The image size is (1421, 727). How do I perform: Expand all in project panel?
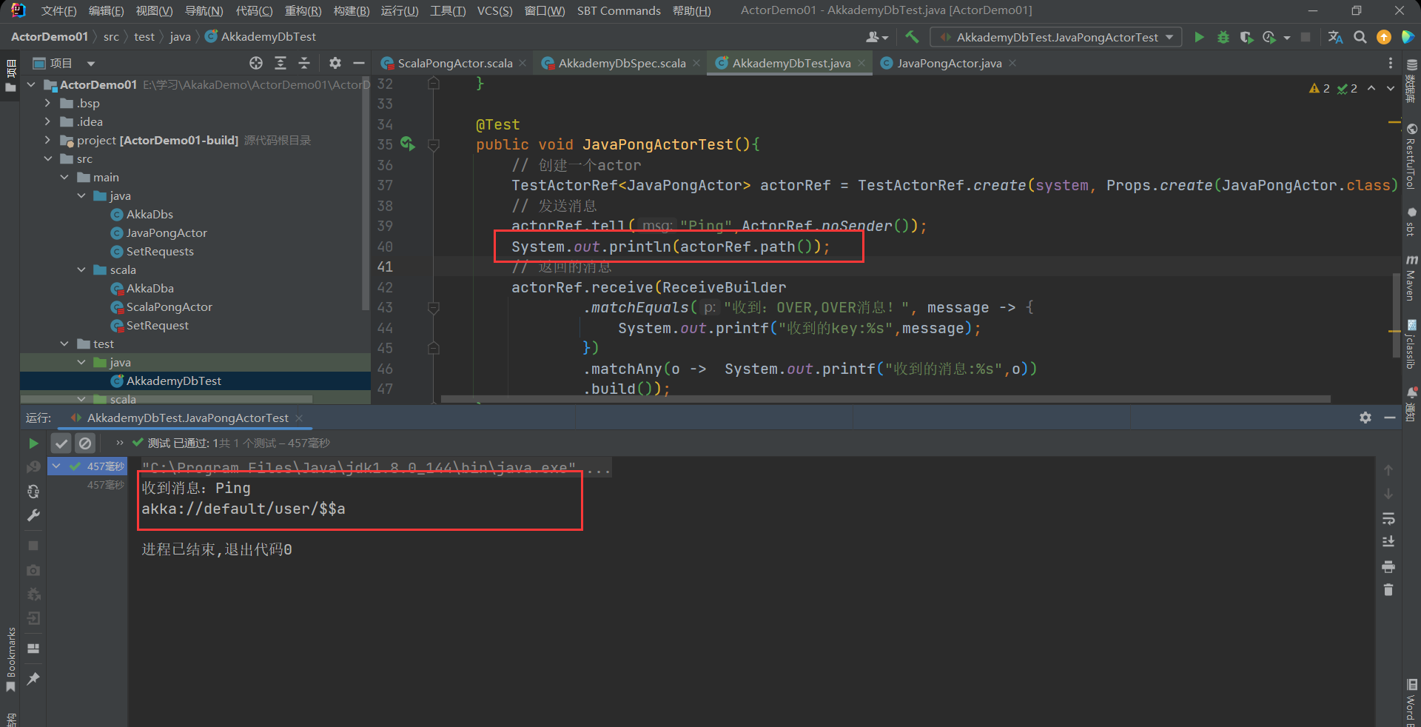[280, 63]
